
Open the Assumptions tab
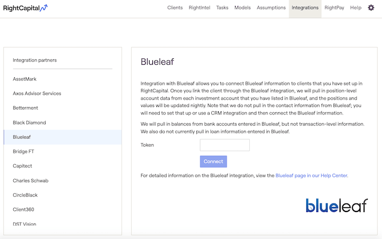(x=271, y=8)
